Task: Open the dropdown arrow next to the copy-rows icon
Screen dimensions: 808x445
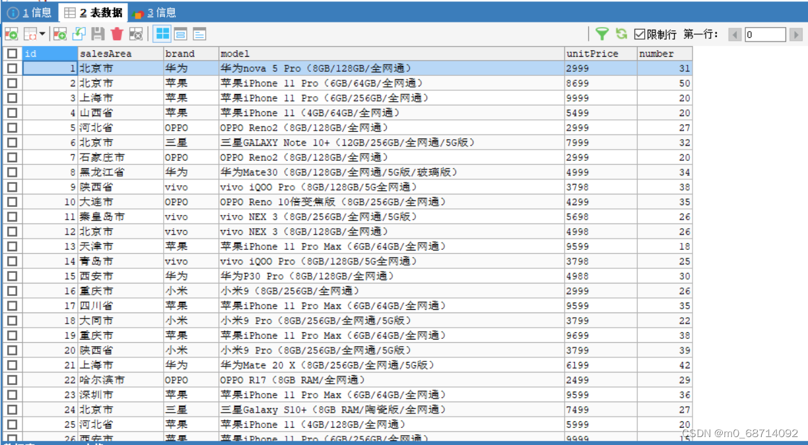Action: click(42, 34)
